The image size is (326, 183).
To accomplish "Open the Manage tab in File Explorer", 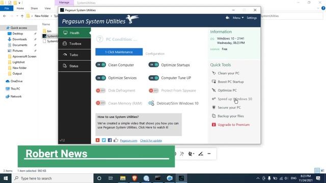I will 64,3.
